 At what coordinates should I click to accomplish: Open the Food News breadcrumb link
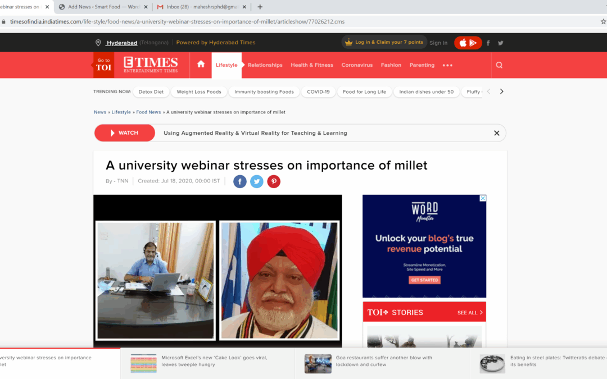[x=148, y=112]
